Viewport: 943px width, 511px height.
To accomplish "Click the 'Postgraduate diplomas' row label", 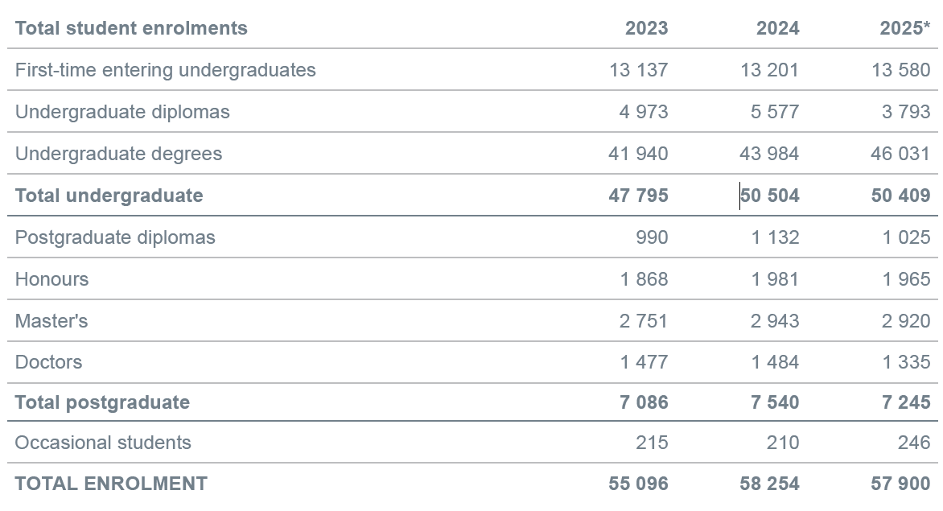I will [115, 237].
